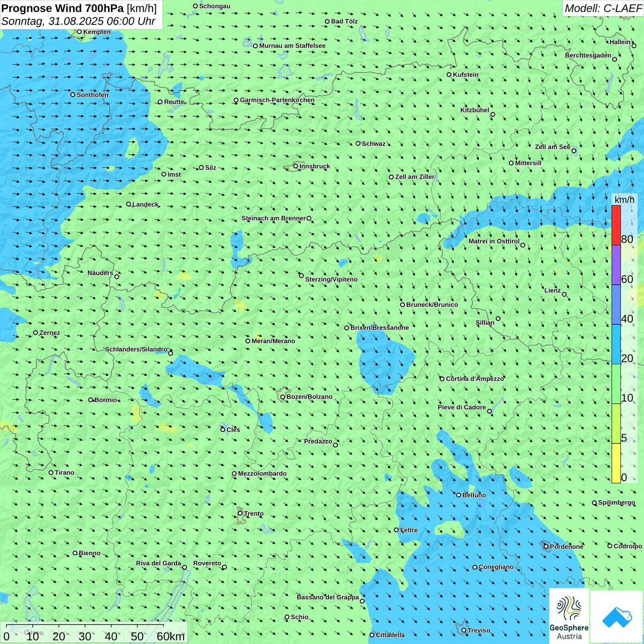The image size is (644, 644).
Task: Select the Belluno city marker
Action: tap(458, 495)
